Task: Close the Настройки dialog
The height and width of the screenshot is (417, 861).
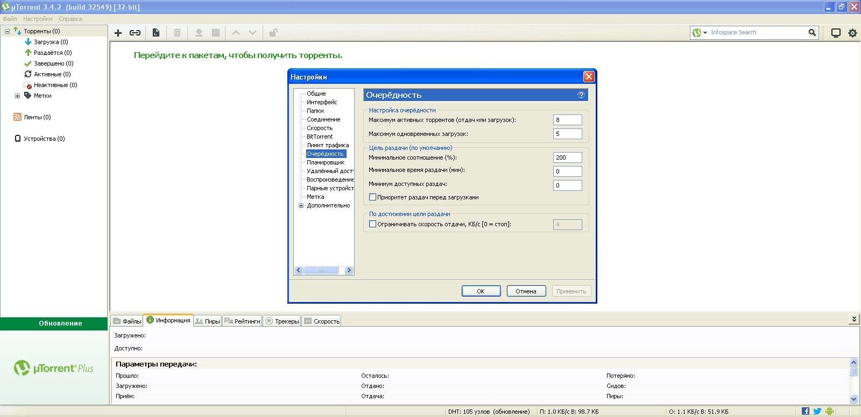Action: coord(589,77)
